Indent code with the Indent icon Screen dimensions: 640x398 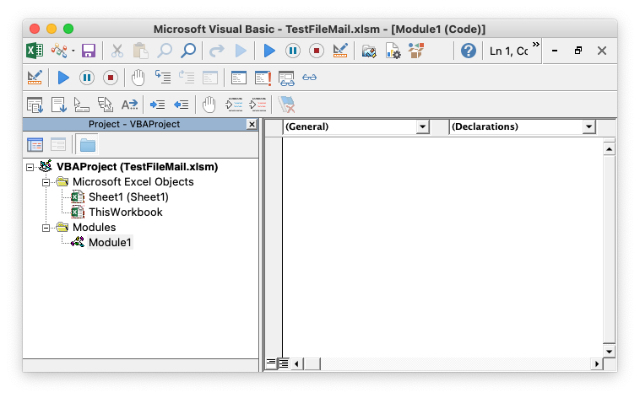[157, 105]
